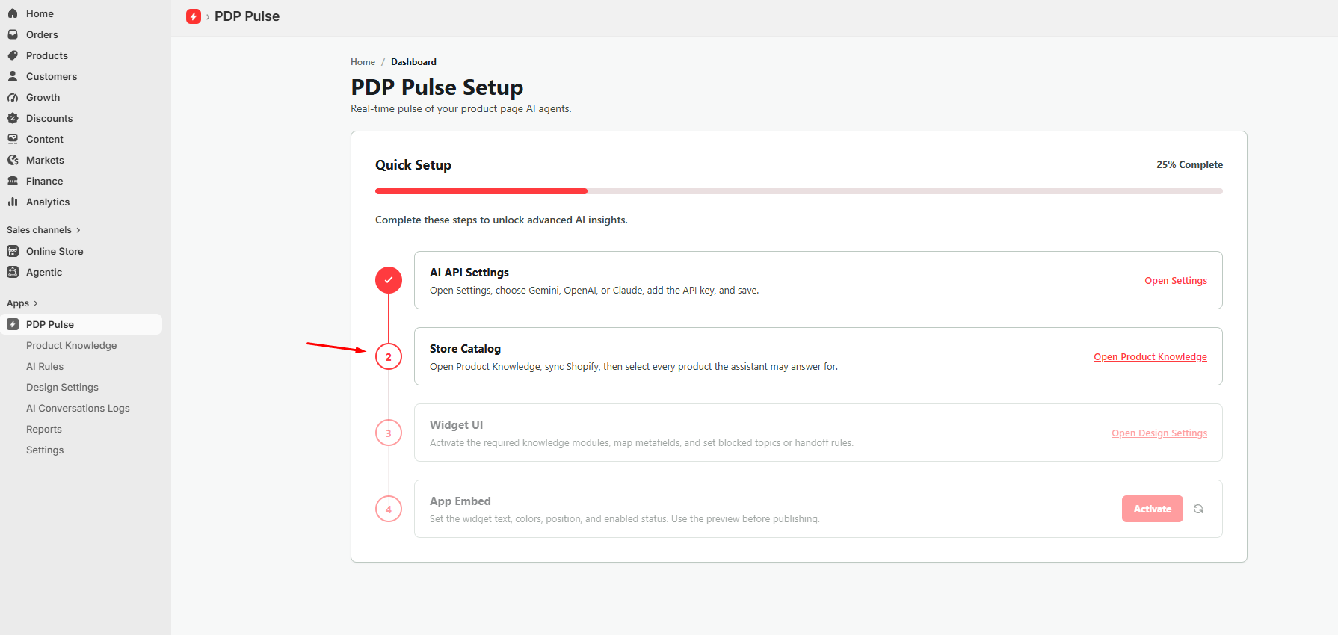The image size is (1338, 635).
Task: Click the Widget UI step heading
Action: [456, 425]
